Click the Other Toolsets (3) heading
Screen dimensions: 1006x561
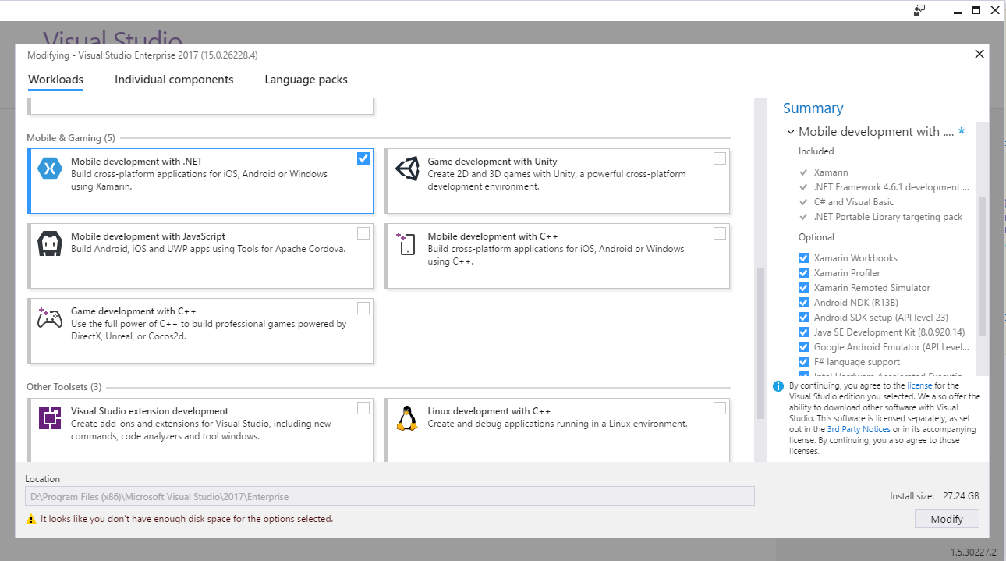(64, 387)
